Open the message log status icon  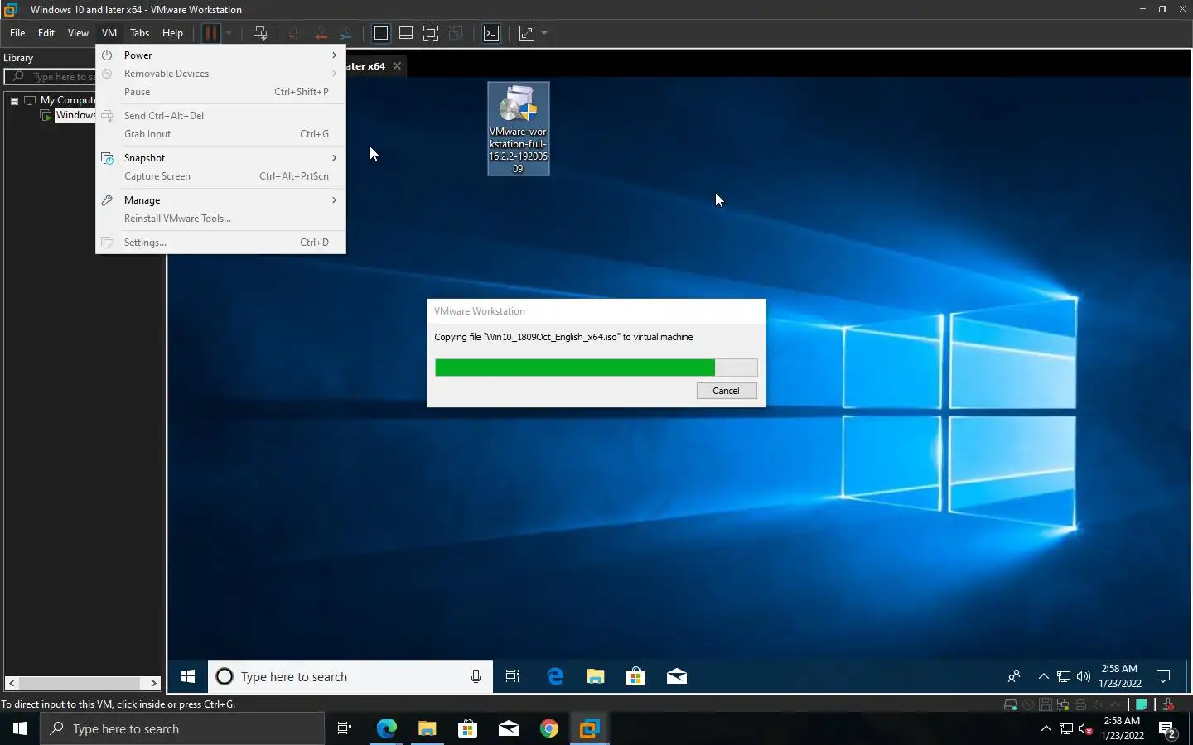(1142, 705)
